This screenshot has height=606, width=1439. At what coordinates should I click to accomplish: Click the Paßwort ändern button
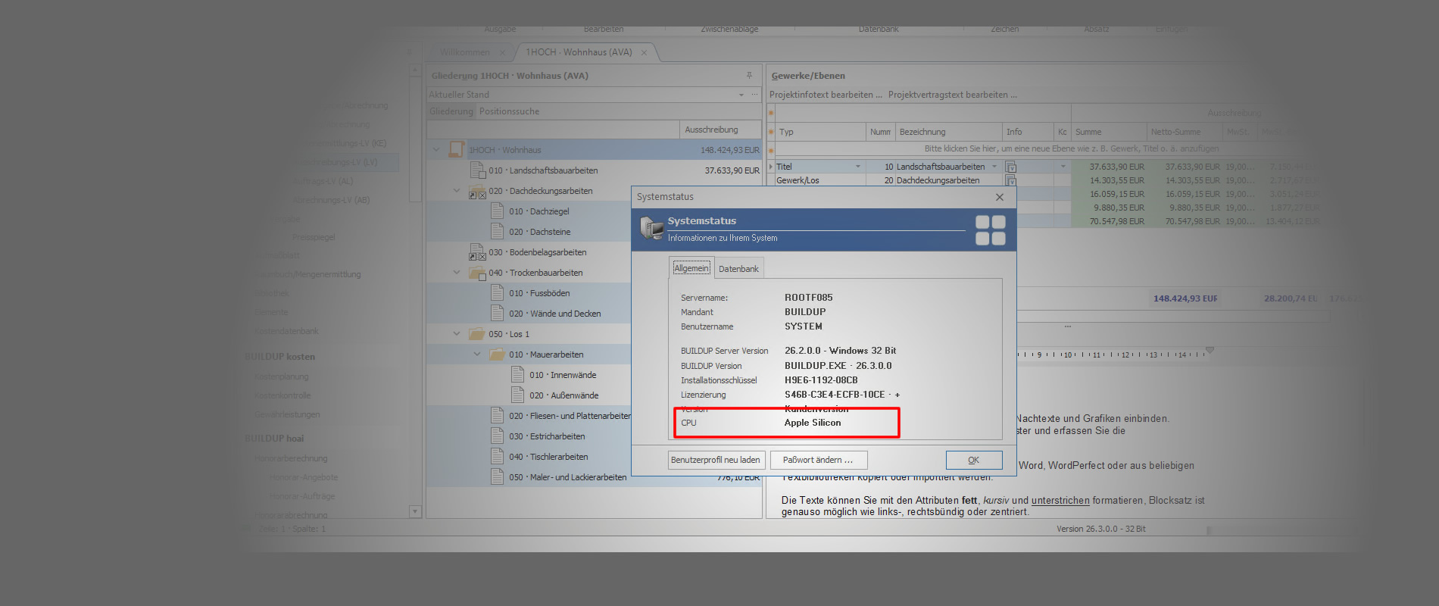click(x=819, y=460)
